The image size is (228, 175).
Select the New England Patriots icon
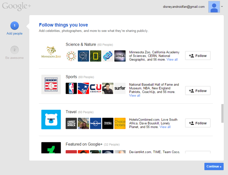coord(83,88)
